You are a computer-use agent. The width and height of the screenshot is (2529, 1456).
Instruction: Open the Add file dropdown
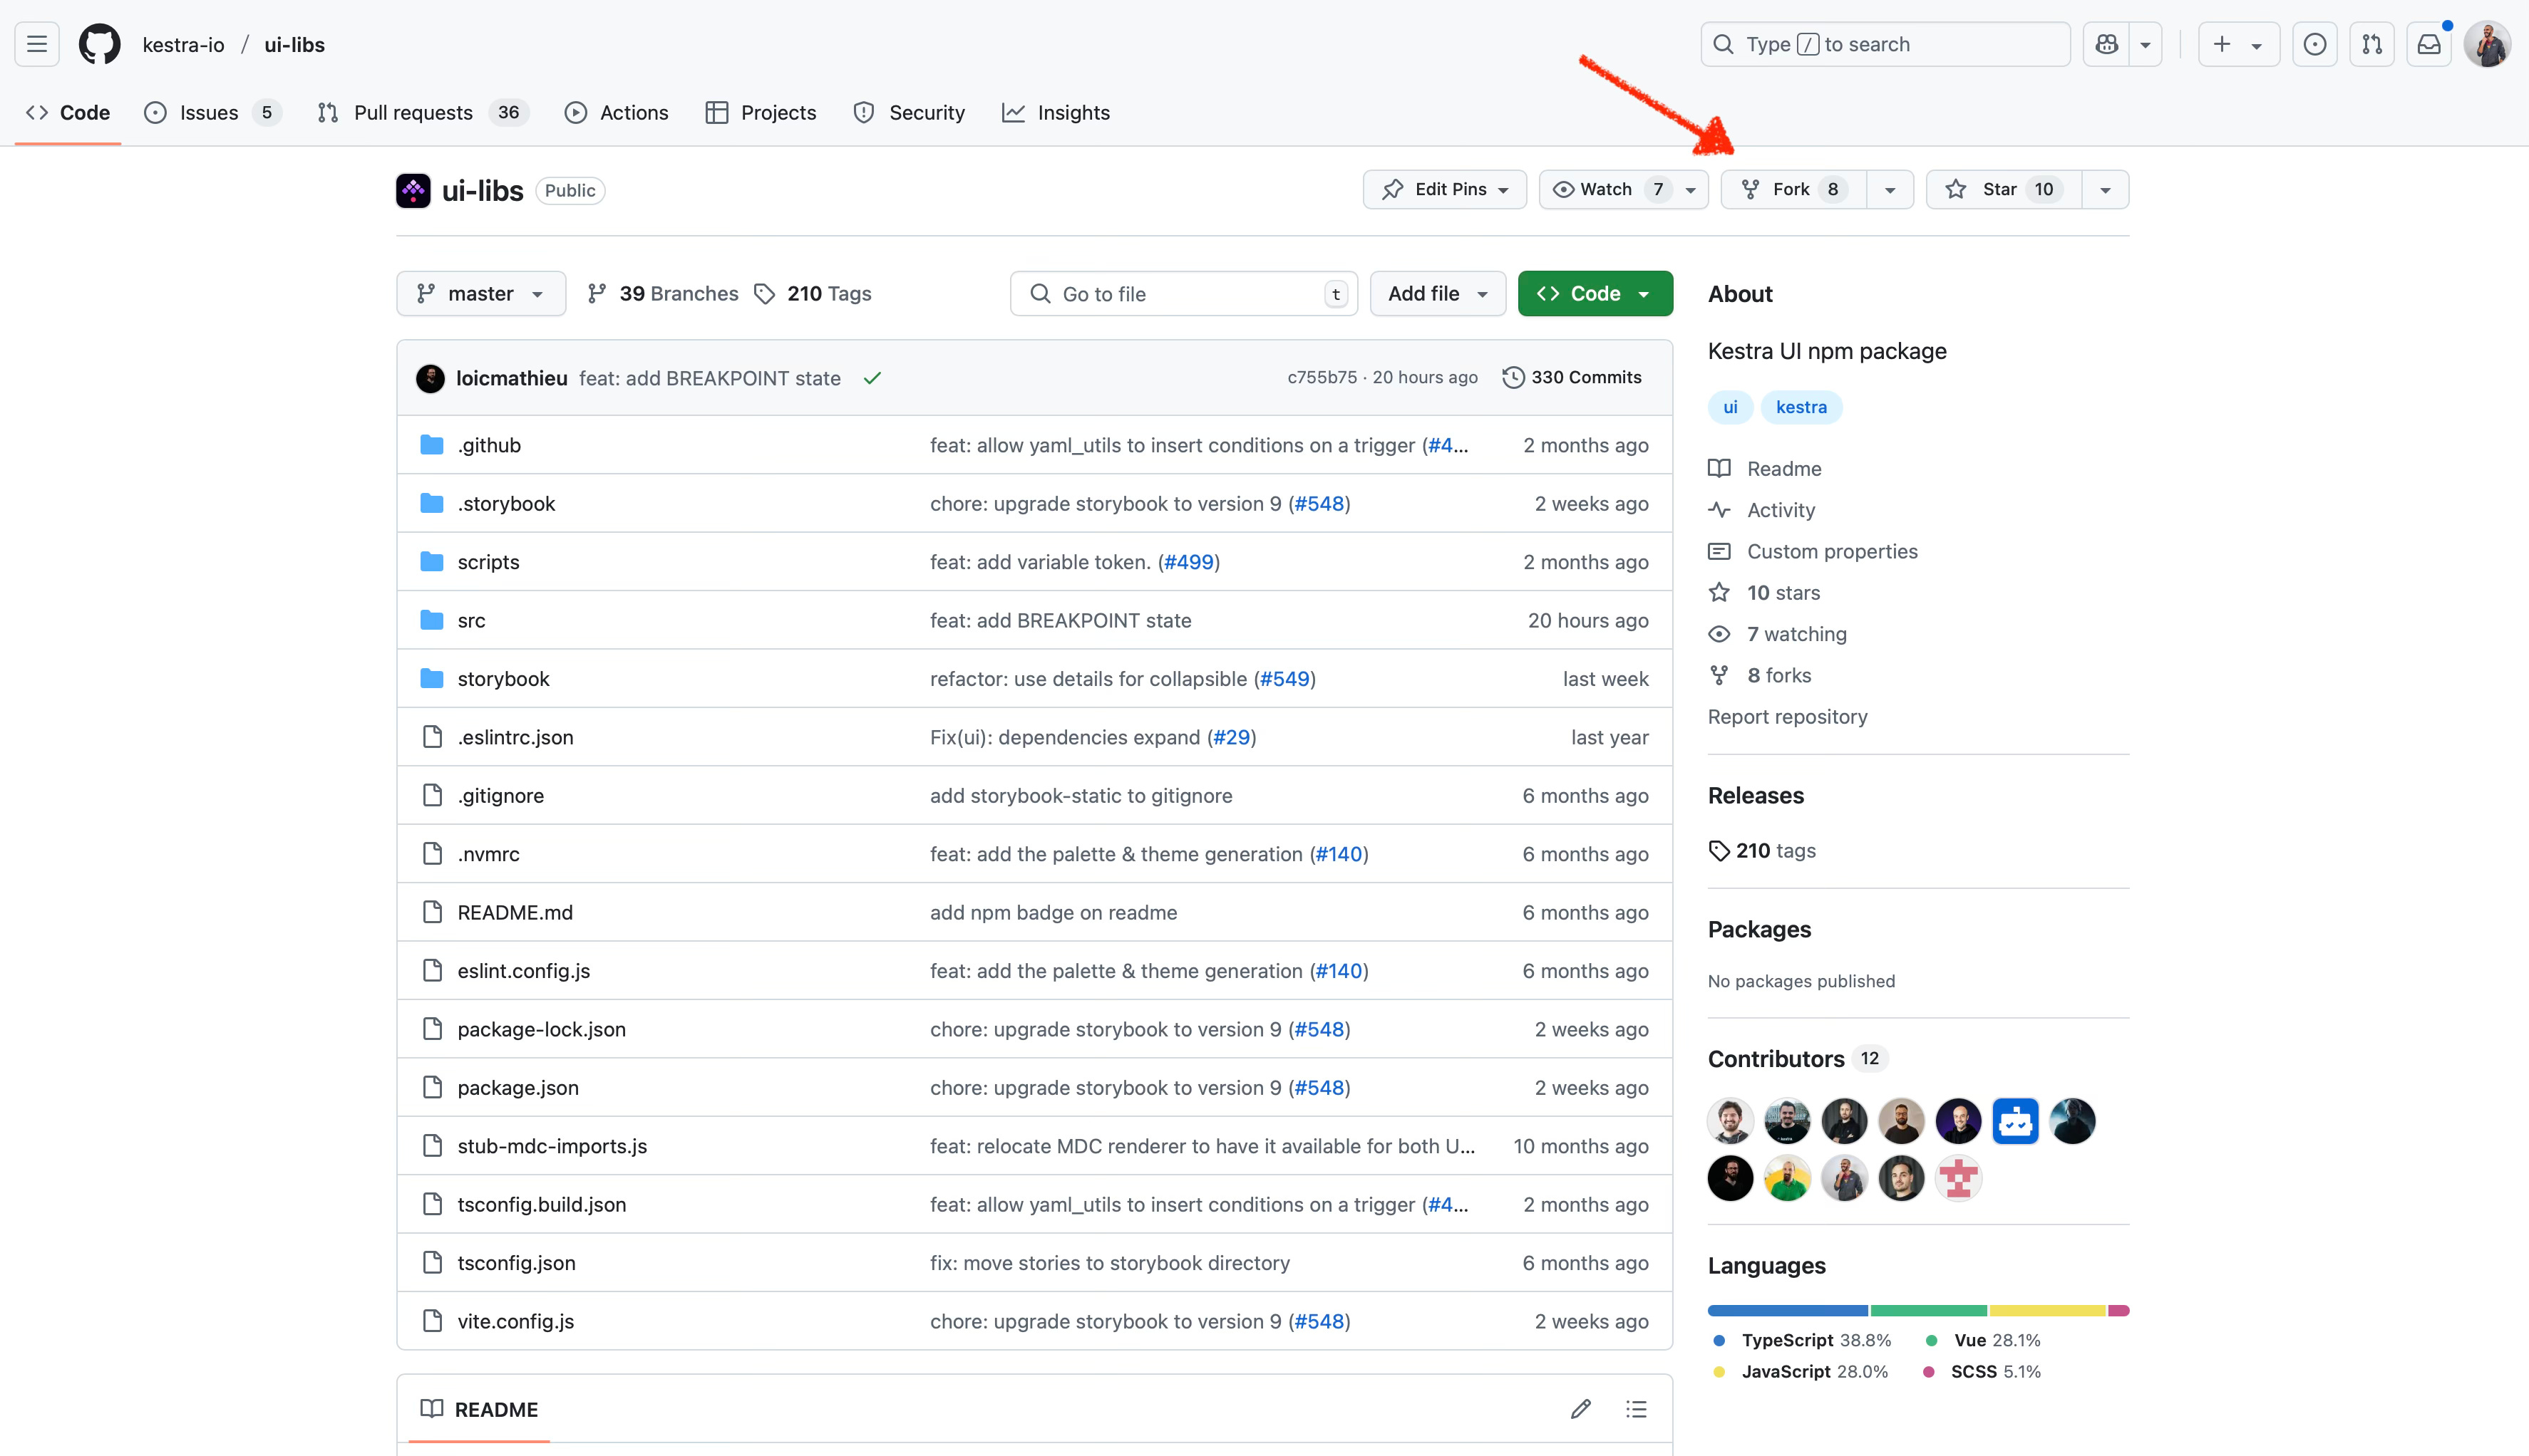(1438, 293)
